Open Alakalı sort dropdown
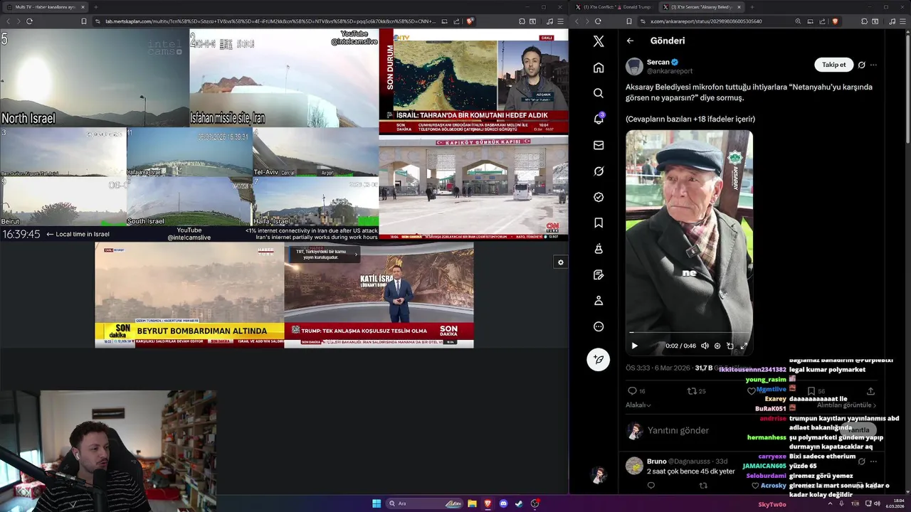911x512 pixels. pos(638,405)
